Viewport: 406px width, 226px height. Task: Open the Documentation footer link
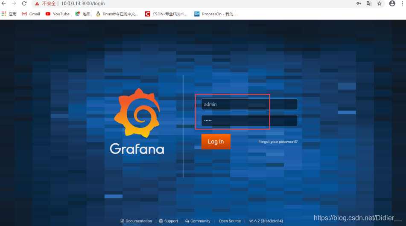[x=136, y=221]
